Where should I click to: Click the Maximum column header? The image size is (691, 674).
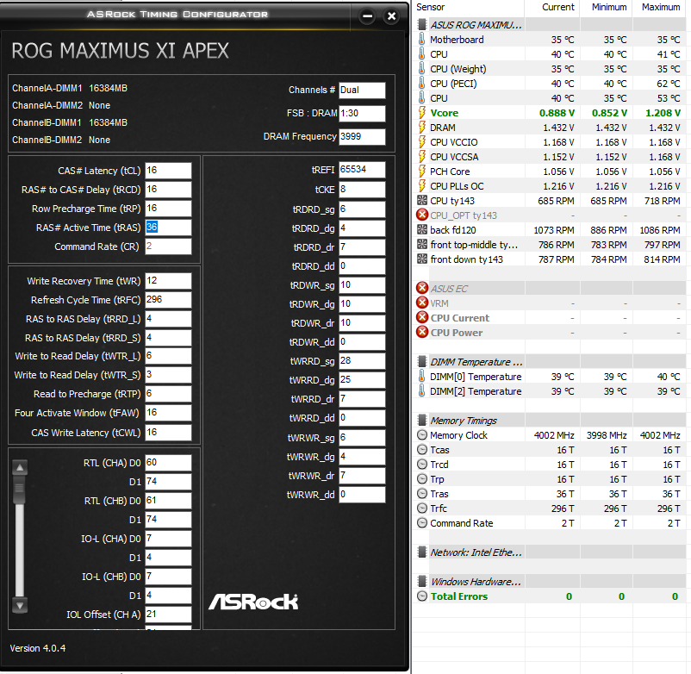[661, 7]
